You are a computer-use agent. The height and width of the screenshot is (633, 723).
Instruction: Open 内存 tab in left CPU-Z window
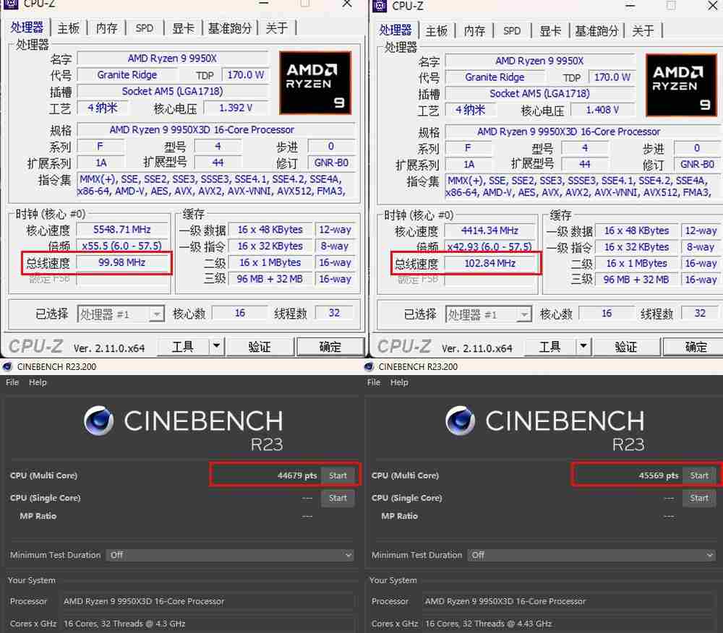106,28
